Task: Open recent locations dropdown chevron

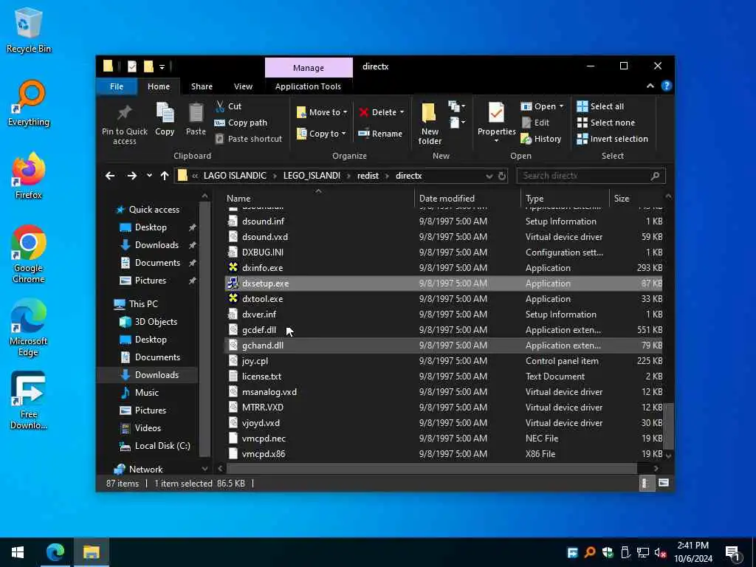Action: point(149,176)
